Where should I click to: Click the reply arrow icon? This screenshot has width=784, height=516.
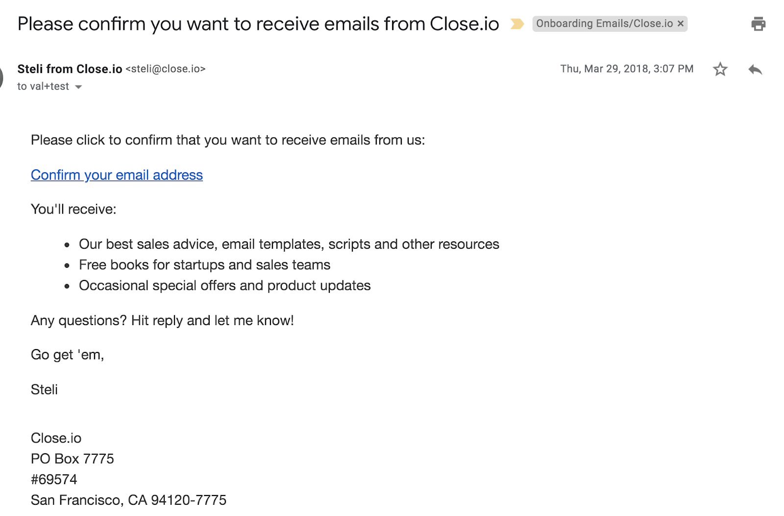pyautogui.click(x=755, y=70)
